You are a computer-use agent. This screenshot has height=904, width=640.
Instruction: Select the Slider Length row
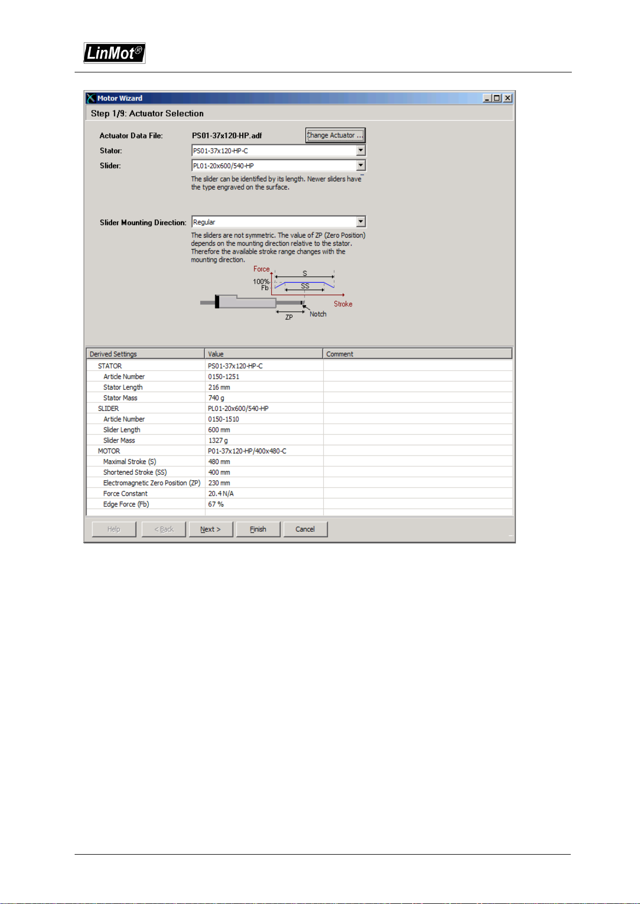[300, 430]
